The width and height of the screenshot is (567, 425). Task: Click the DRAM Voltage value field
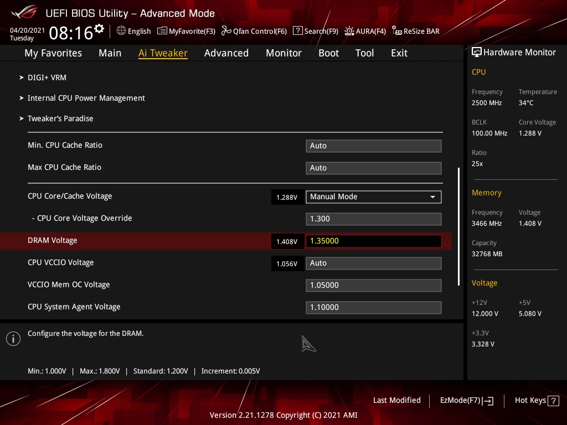pos(374,241)
